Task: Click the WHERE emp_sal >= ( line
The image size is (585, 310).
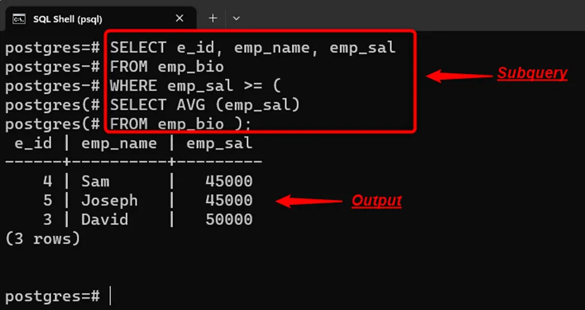Action: coord(195,86)
